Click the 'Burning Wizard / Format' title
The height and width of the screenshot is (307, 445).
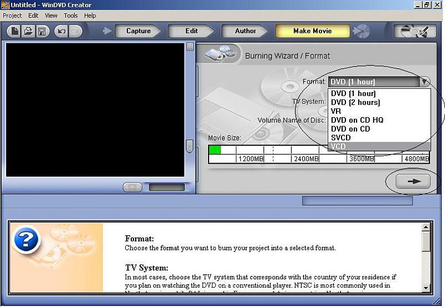click(x=287, y=56)
